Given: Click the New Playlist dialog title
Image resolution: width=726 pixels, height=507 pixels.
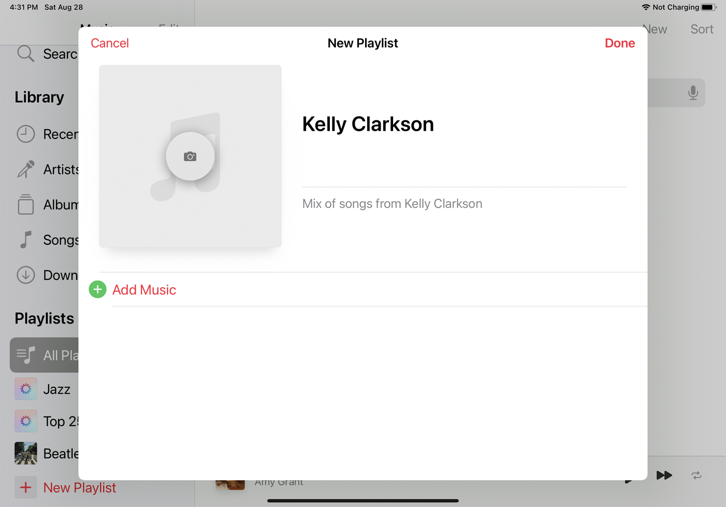Looking at the screenshot, I should [x=363, y=43].
